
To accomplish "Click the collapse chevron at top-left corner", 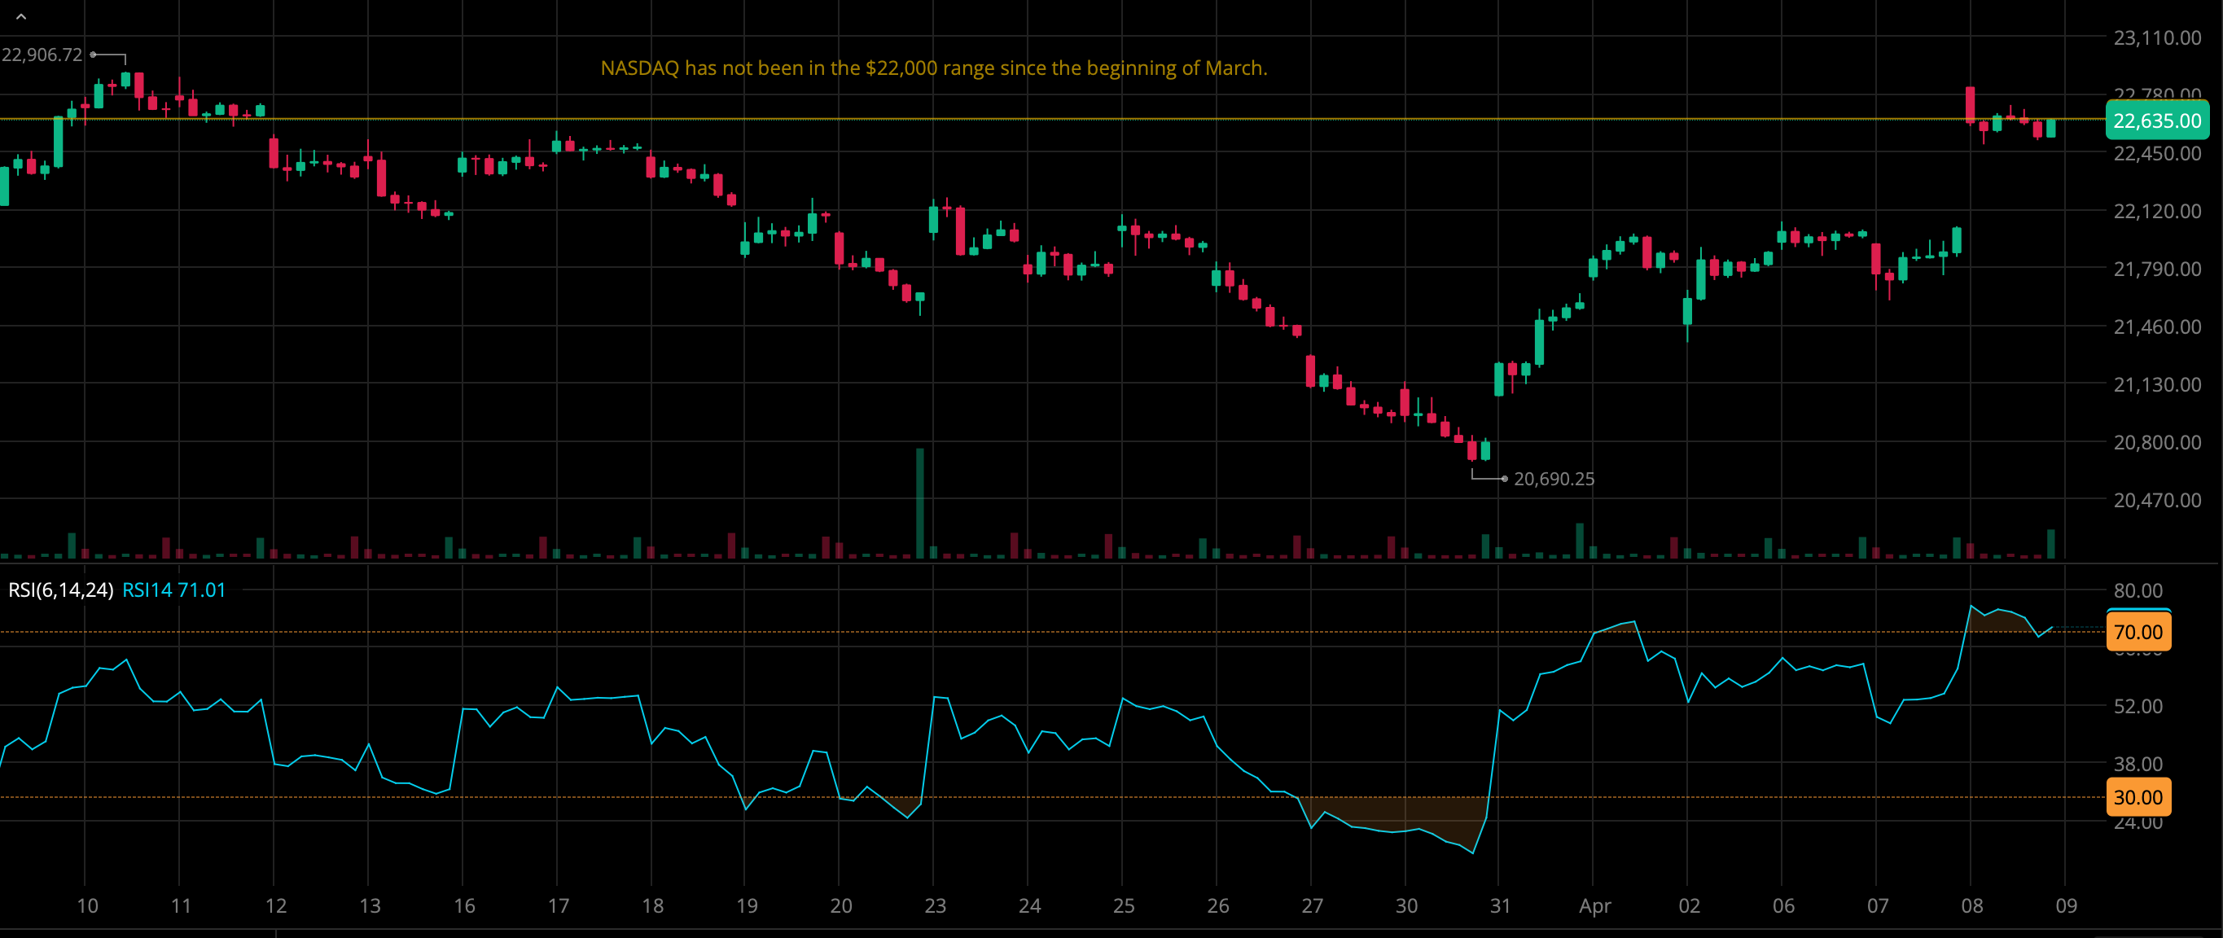I will [20, 16].
